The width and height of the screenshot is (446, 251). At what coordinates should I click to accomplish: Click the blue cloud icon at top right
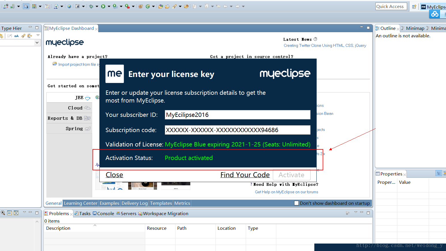pyautogui.click(x=435, y=14)
